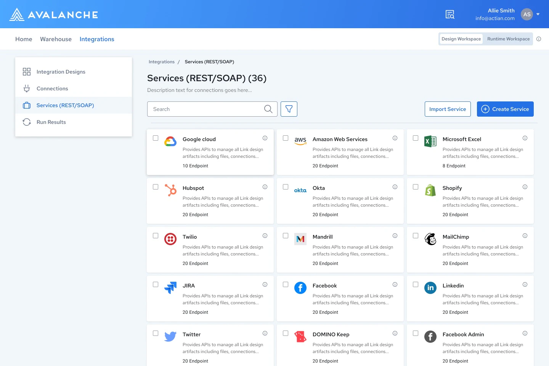This screenshot has width=549, height=366.
Task: Click the info icon on Google cloud card
Action: click(x=265, y=138)
